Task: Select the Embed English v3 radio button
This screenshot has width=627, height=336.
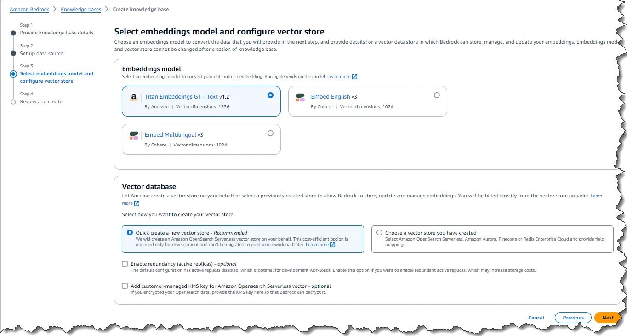Action: (x=437, y=95)
